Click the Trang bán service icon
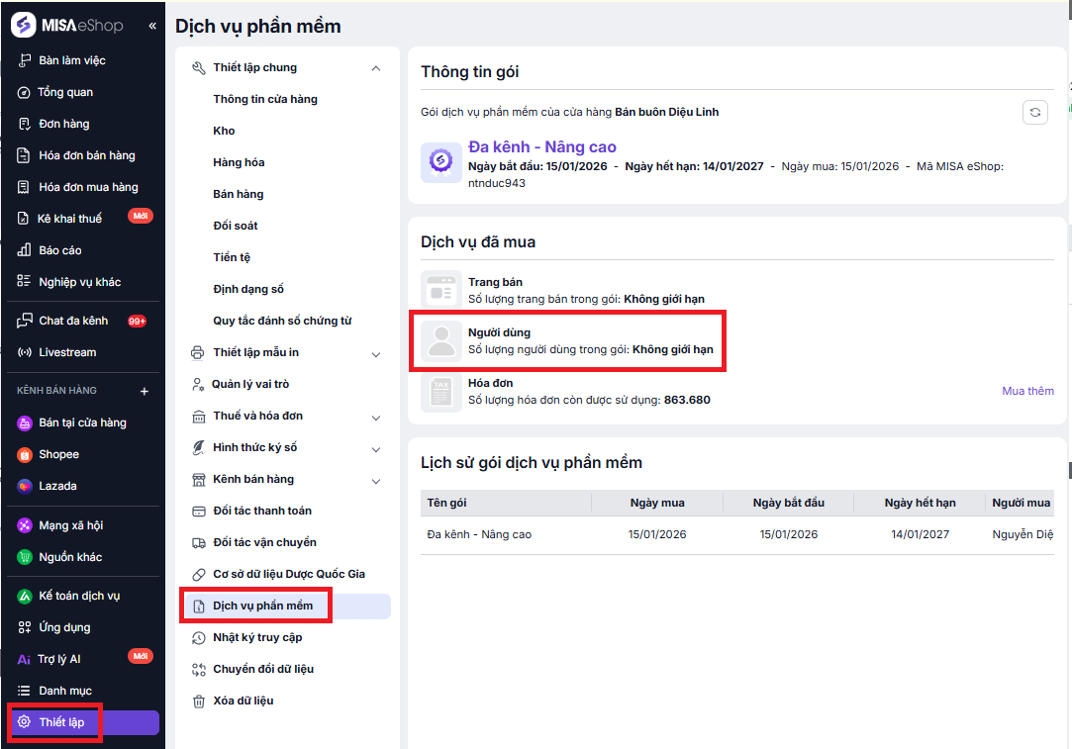Viewport: 1072px width, 749px height. pos(440,290)
